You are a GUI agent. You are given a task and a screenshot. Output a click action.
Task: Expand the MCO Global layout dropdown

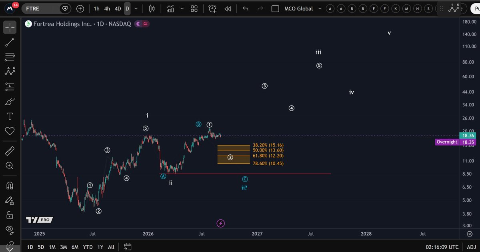pos(320,8)
